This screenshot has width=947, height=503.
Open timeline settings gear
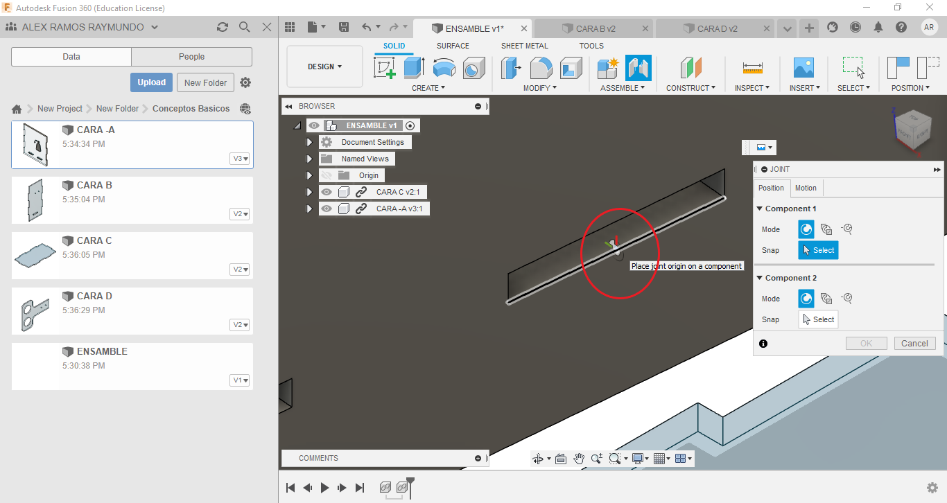(932, 488)
